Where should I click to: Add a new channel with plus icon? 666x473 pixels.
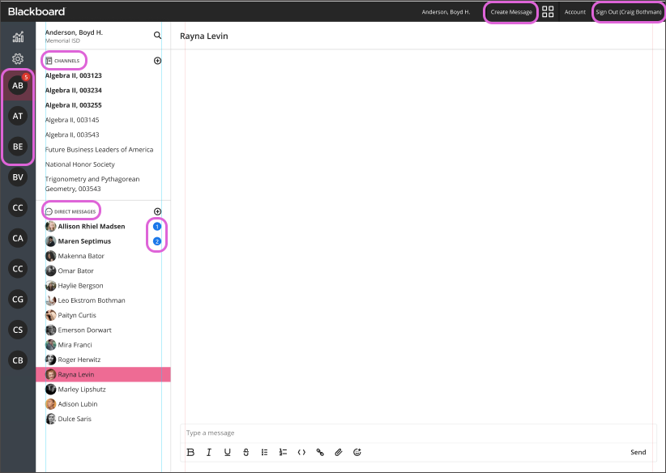pyautogui.click(x=157, y=61)
